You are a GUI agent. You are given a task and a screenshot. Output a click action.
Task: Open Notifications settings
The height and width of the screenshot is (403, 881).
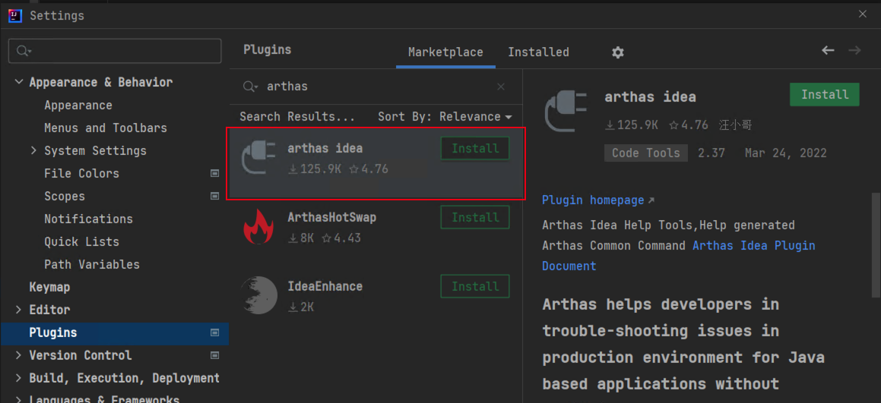pyautogui.click(x=89, y=219)
